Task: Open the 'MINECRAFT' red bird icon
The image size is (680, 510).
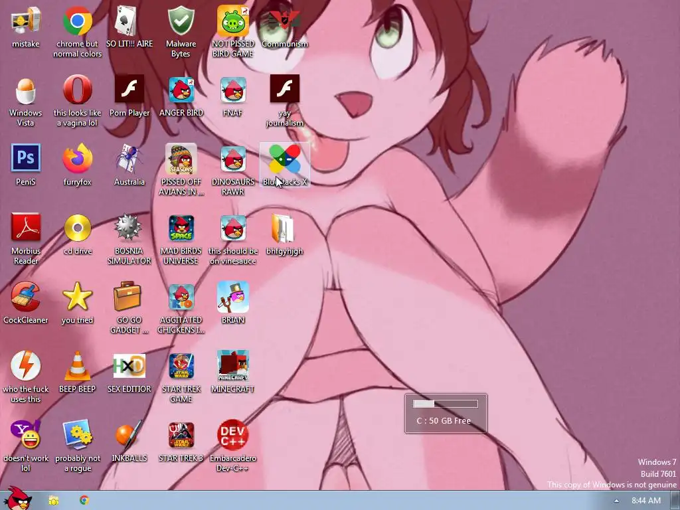Action: pyautogui.click(x=233, y=366)
